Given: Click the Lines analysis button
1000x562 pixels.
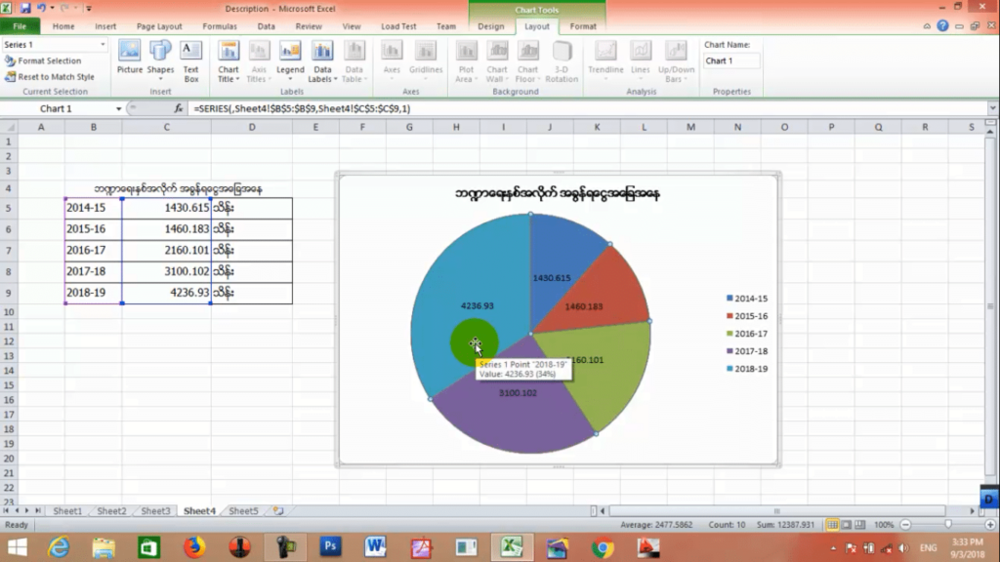Looking at the screenshot, I should (641, 60).
